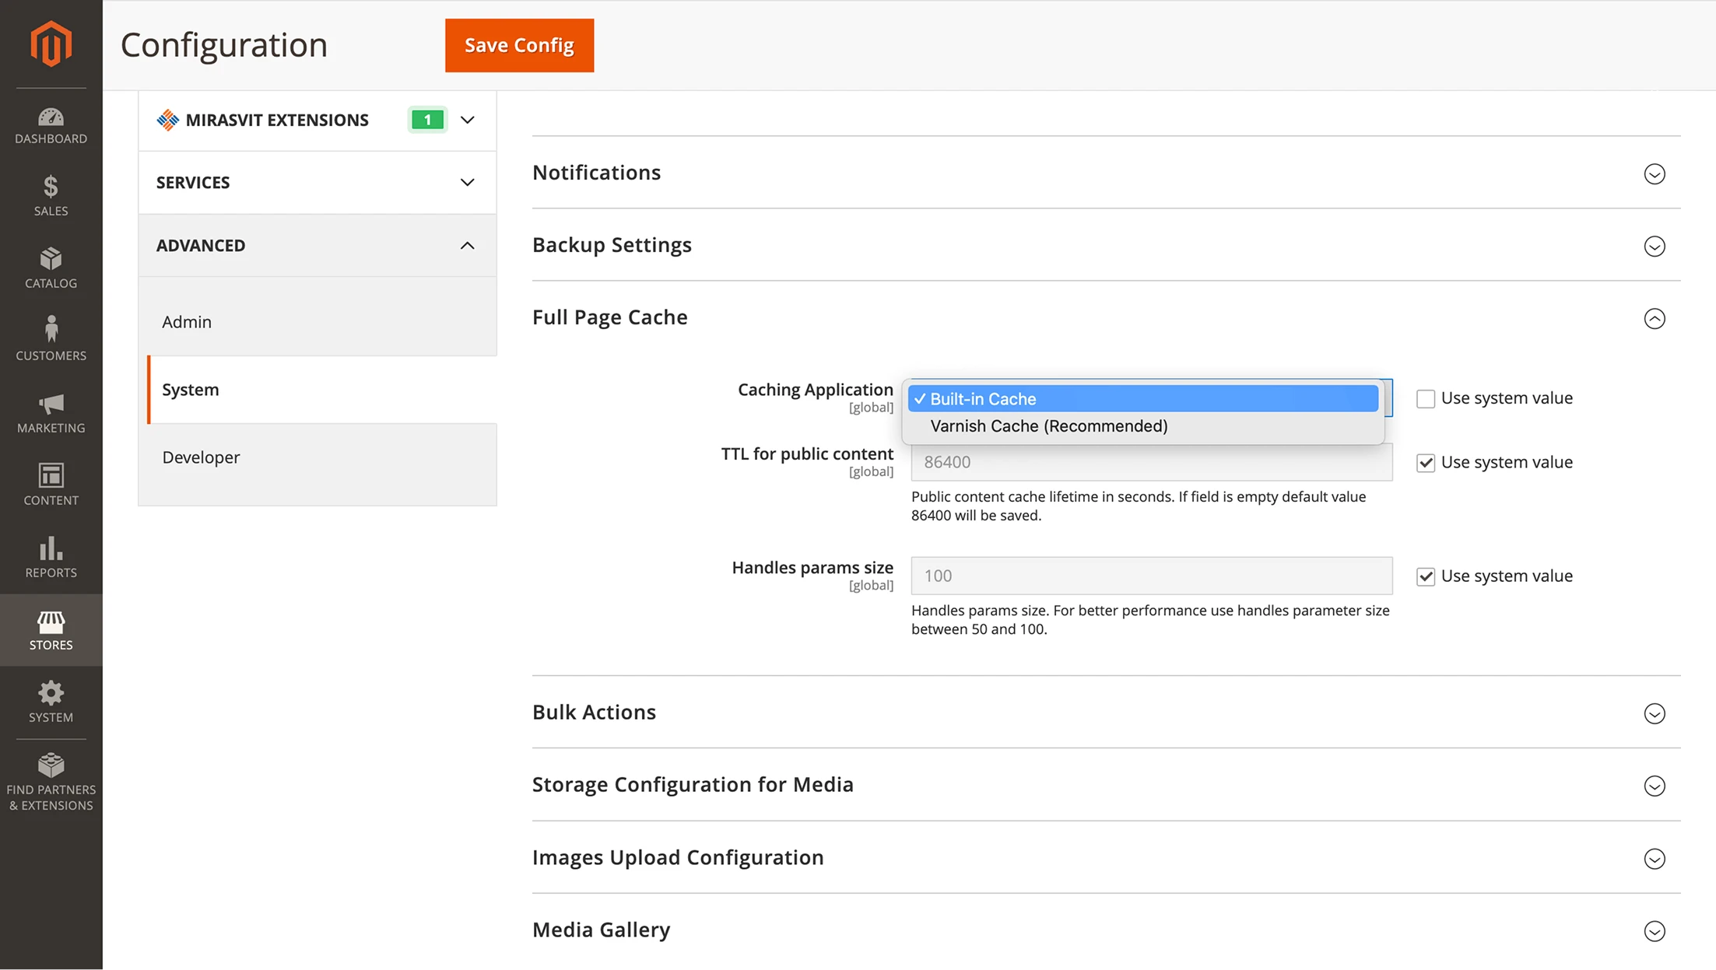The height and width of the screenshot is (970, 1716).
Task: Enable Use system value for TTL
Action: pyautogui.click(x=1425, y=460)
